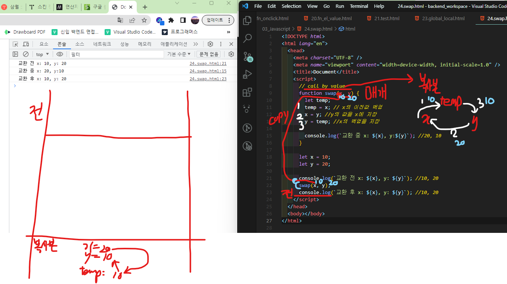Image resolution: width=507 pixels, height=284 pixels.
Task: Open console link 24.swap.html:21
Action: [x=208, y=63]
